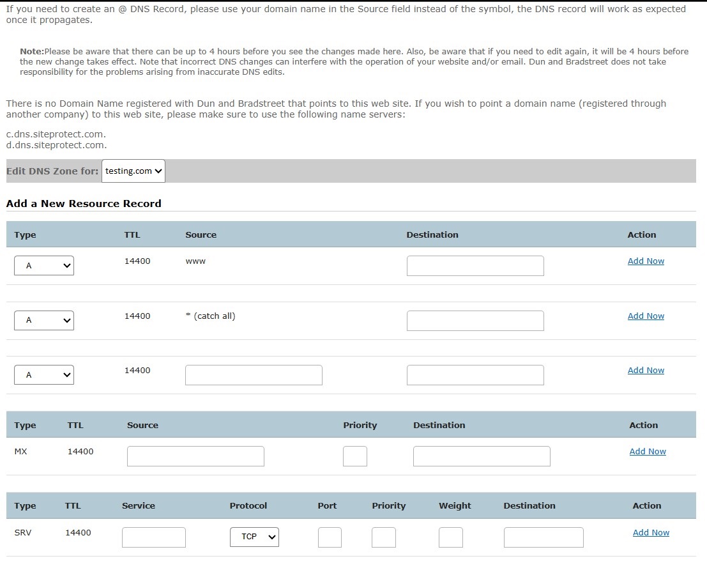Click the SRV Service input field
707x561 pixels.
(154, 537)
